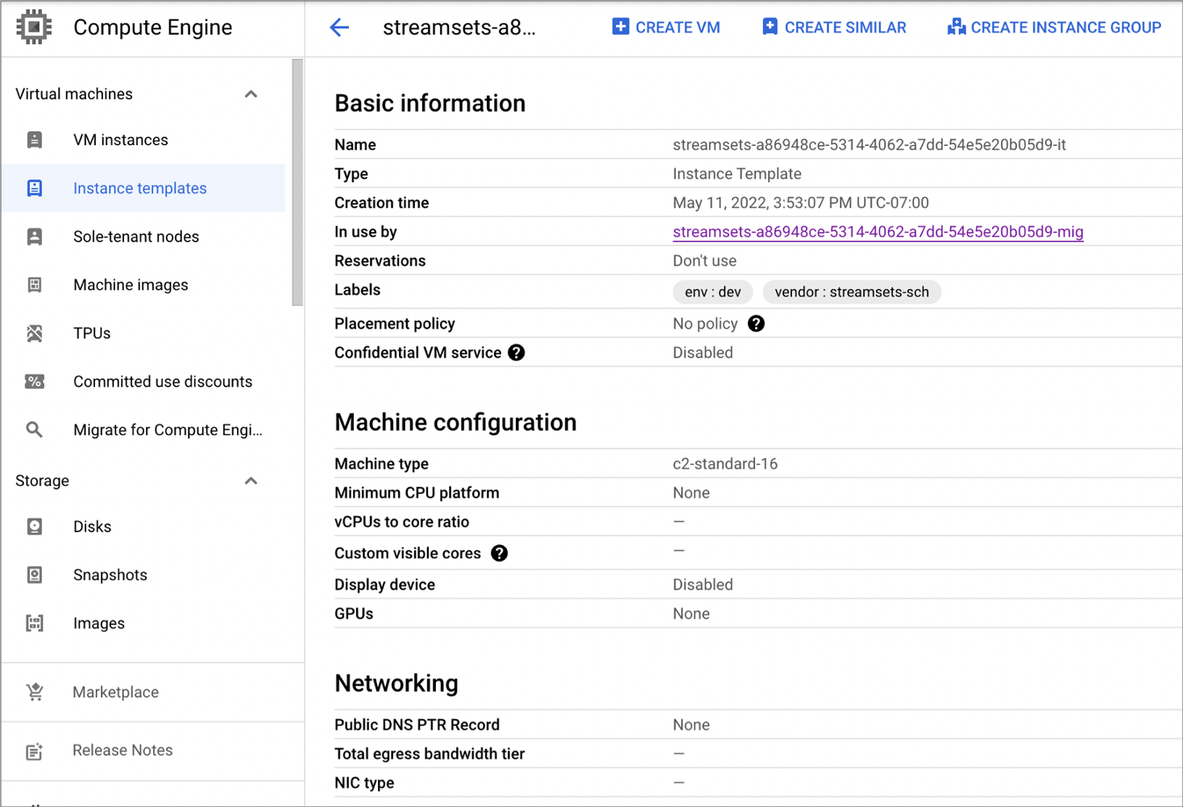This screenshot has width=1183, height=807.
Task: Click CREATE VM button
Action: click(666, 27)
